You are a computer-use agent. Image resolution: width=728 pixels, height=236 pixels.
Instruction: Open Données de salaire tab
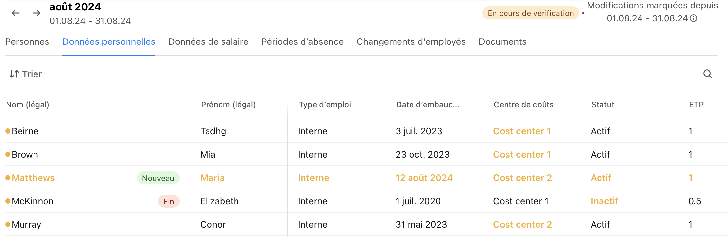(x=208, y=42)
